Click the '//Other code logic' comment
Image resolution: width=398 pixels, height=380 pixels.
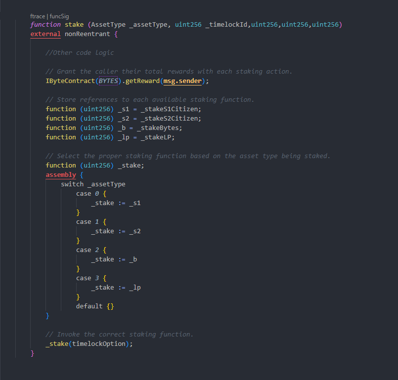point(80,53)
